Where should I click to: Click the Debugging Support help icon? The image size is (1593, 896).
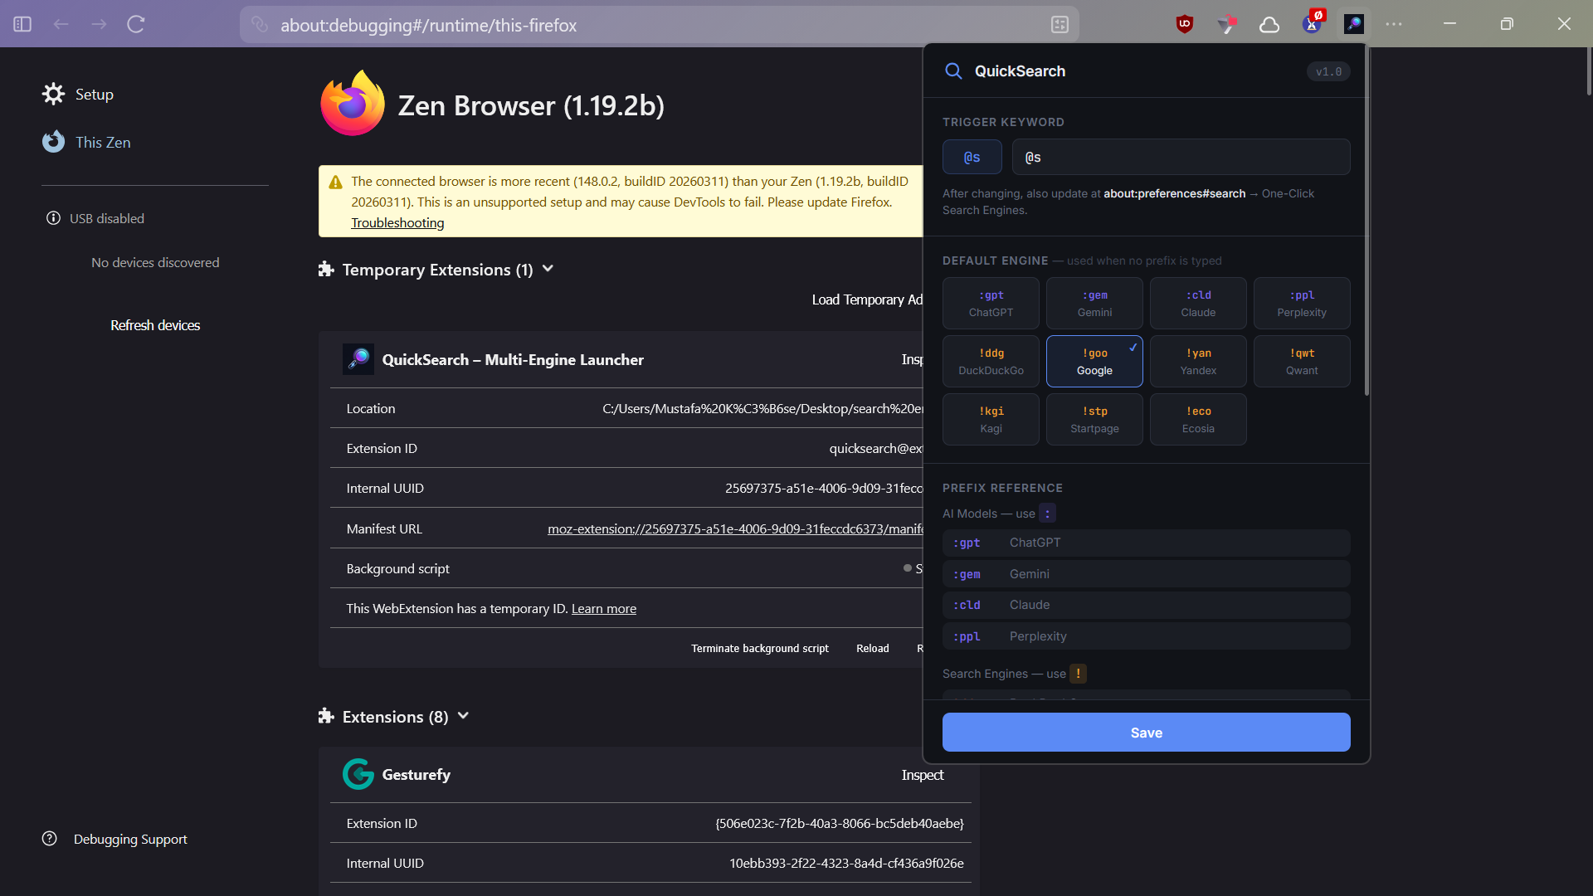pyautogui.click(x=50, y=839)
